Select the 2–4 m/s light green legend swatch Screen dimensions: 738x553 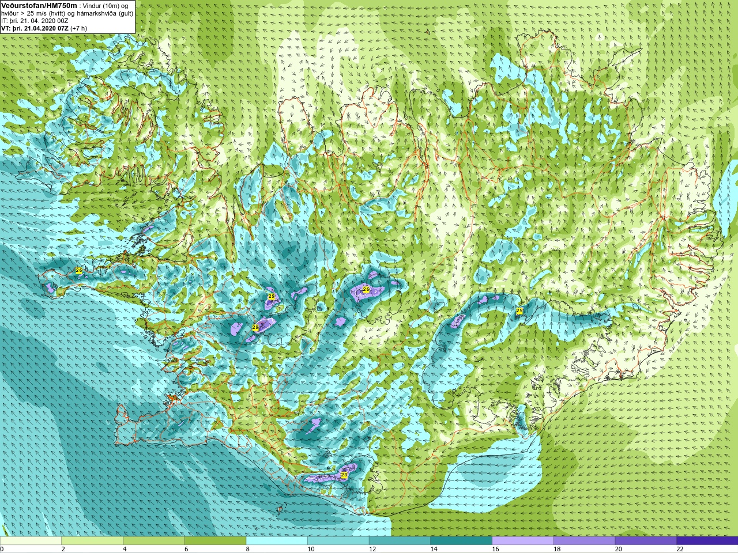pos(92,541)
